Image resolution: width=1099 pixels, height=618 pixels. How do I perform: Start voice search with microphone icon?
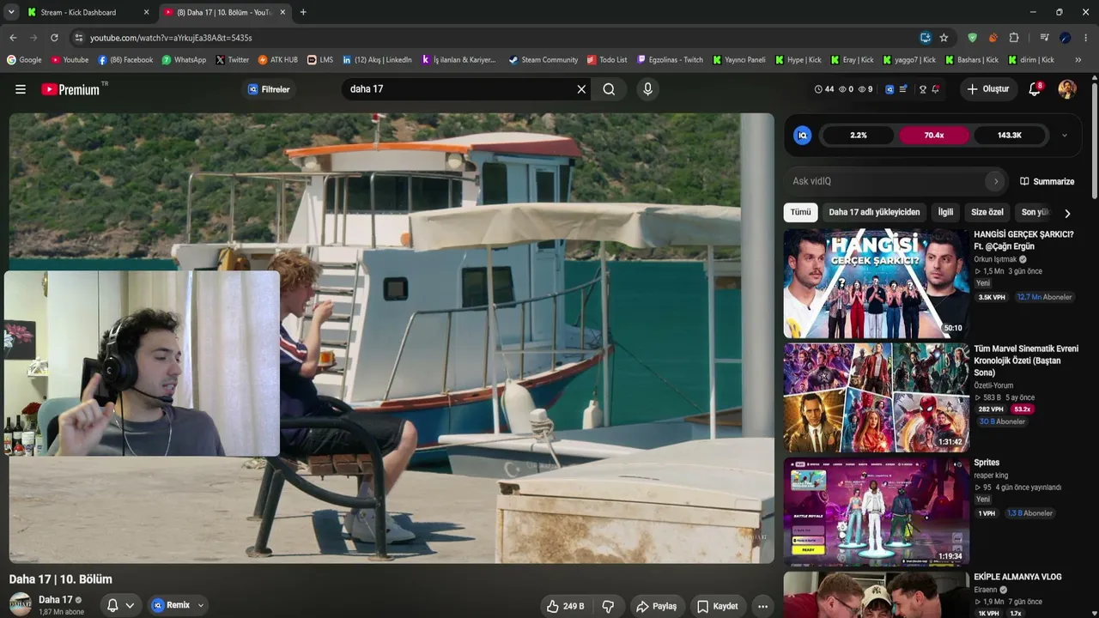point(647,89)
